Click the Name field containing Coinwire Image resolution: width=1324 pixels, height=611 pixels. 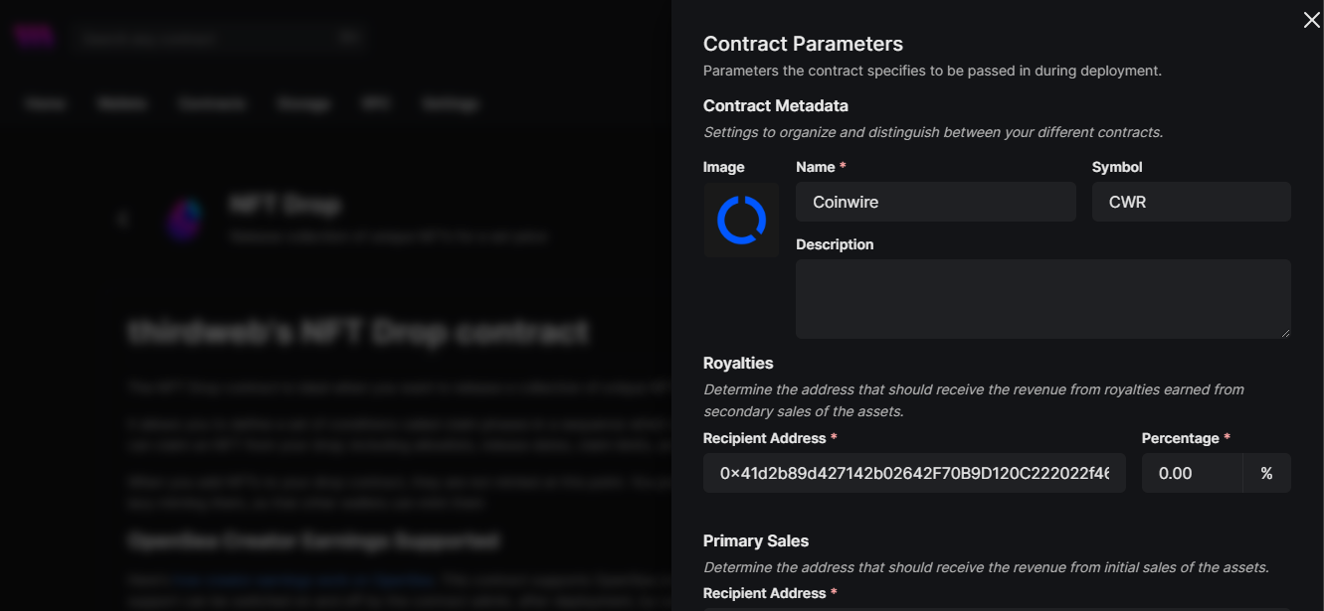(935, 202)
